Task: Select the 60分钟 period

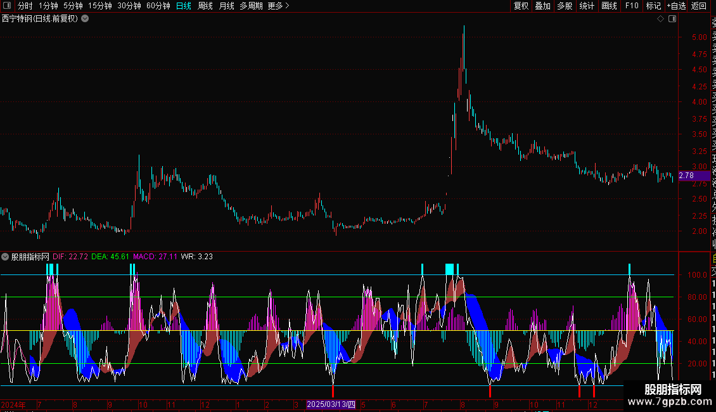Action: (x=158, y=6)
